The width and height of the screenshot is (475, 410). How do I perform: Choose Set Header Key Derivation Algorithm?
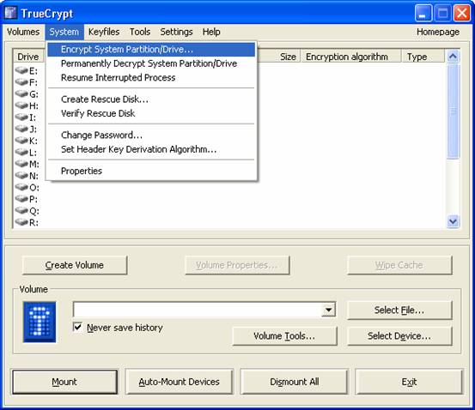(151, 149)
